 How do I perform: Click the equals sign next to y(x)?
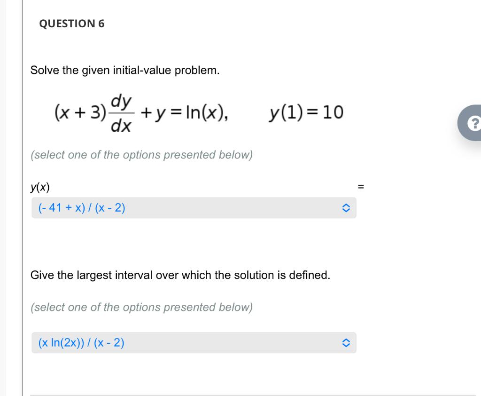coord(360,187)
